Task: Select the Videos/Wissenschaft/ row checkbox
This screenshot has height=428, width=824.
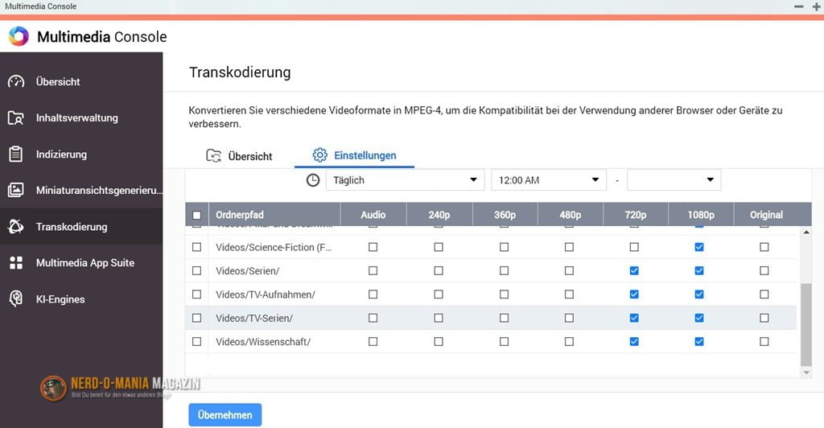Action: [x=196, y=341]
